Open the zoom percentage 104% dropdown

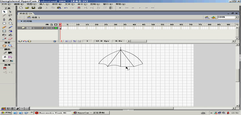(236, 17)
